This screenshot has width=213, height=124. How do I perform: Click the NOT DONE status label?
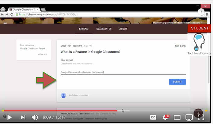(180, 46)
